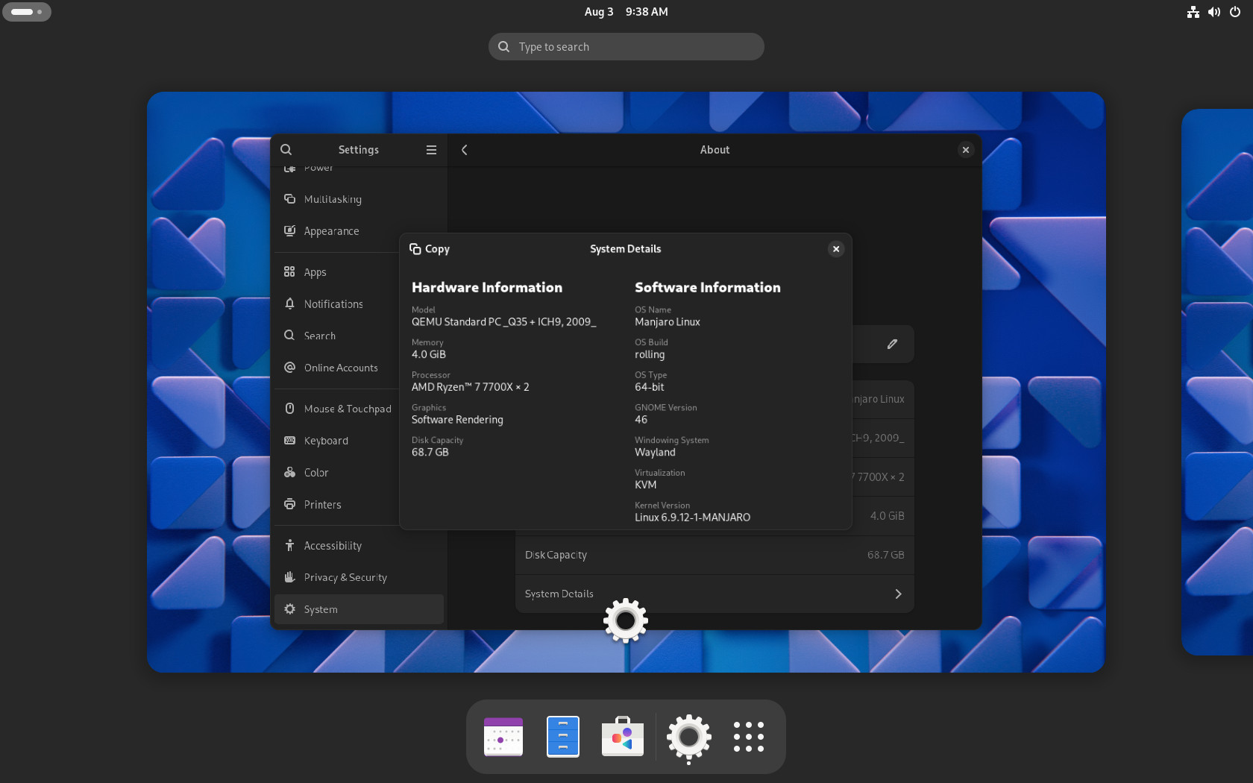Go back using the About back arrow
1253x783 pixels.
465,150
